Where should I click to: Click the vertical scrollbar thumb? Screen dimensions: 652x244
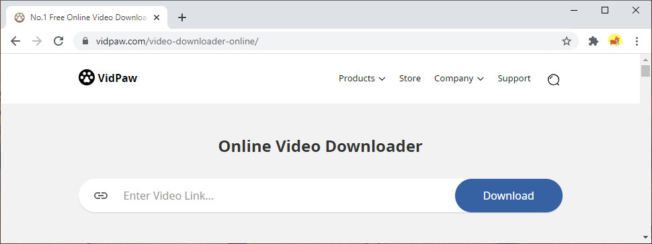[645, 71]
